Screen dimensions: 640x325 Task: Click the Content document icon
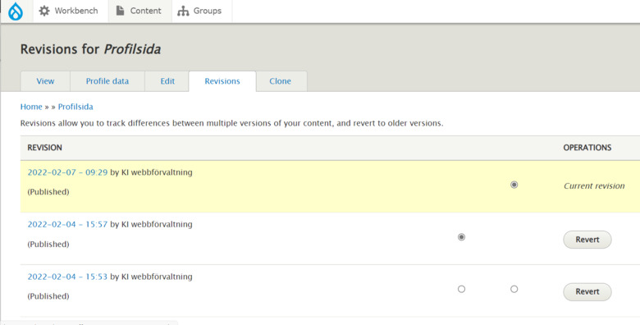[120, 11]
